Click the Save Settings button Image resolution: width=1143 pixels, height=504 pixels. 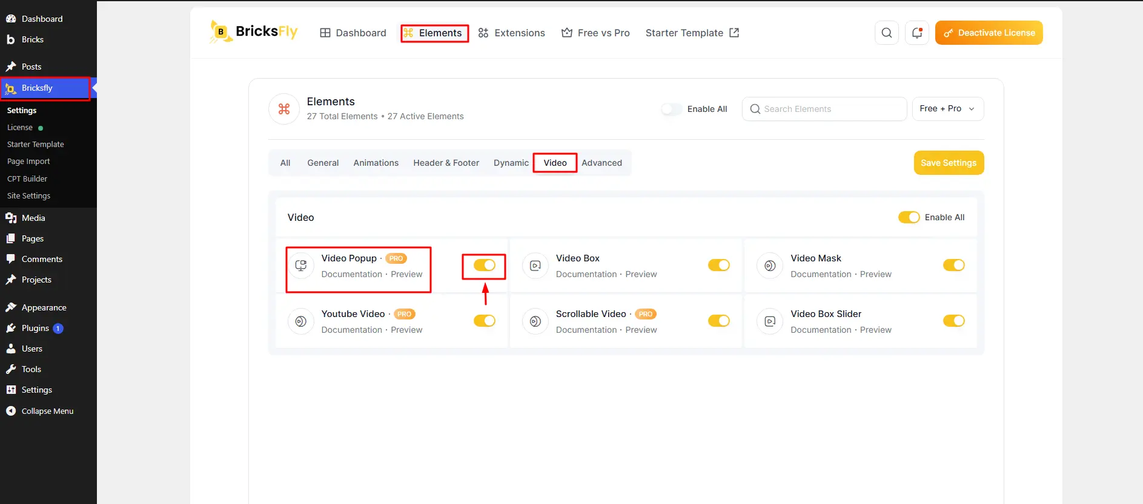(x=949, y=163)
